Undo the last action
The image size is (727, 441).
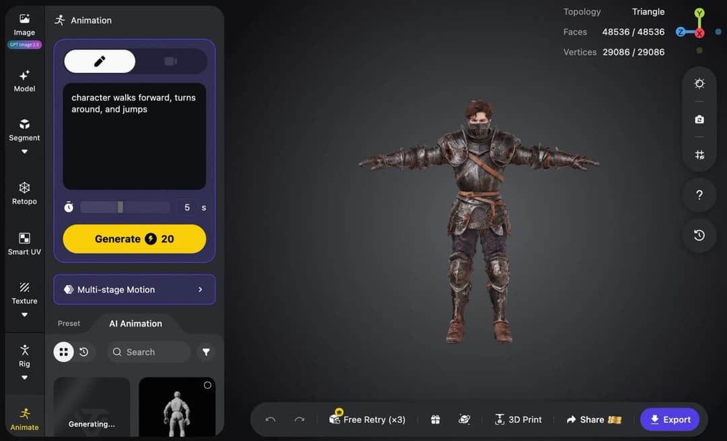(271, 419)
